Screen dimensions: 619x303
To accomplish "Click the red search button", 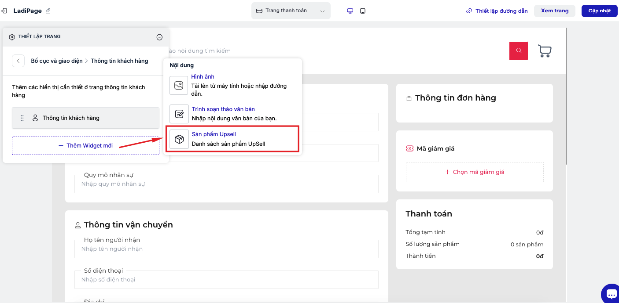I will [519, 51].
